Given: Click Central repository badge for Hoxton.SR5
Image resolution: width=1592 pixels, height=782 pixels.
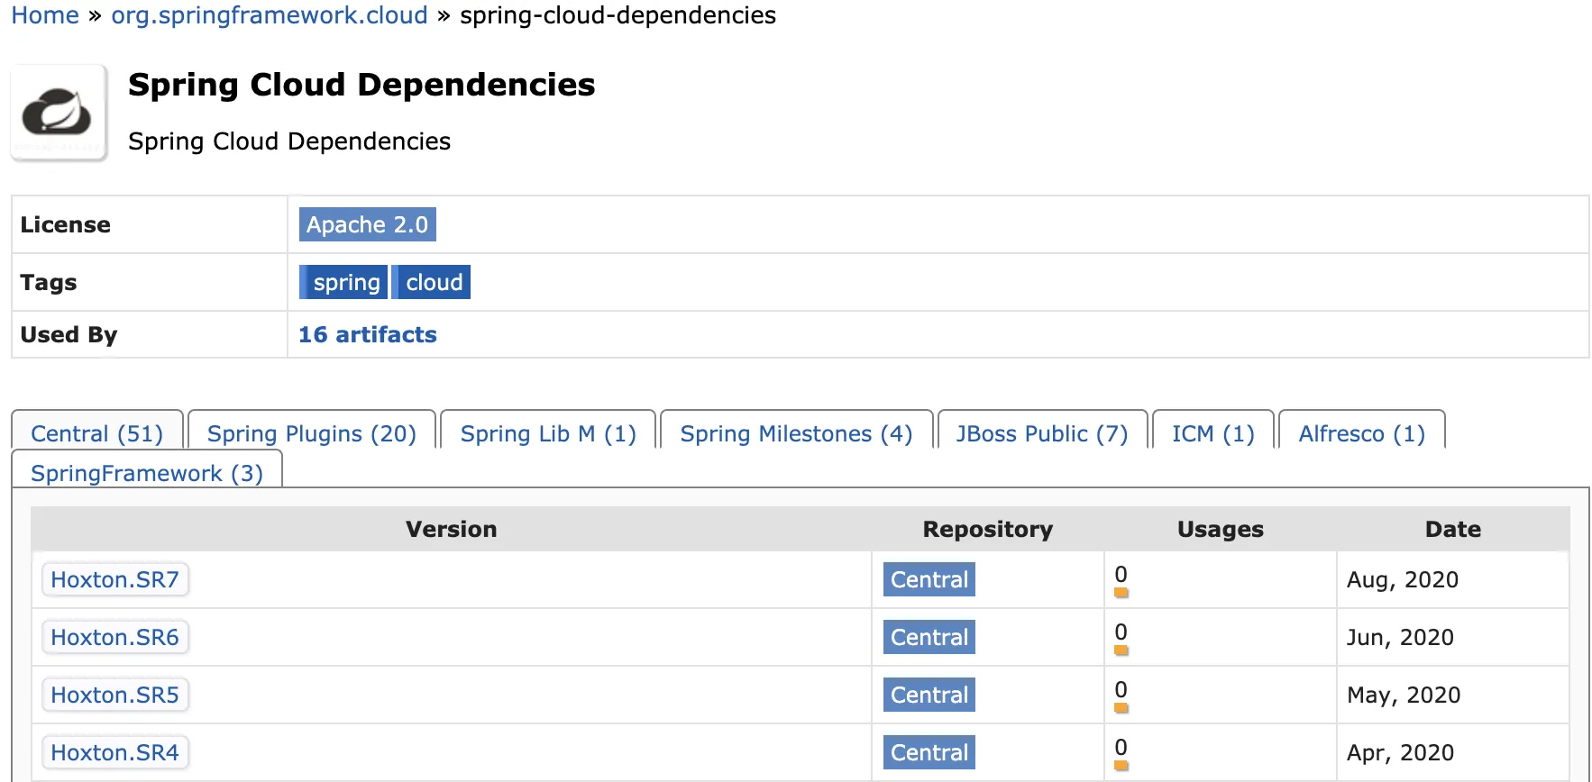Looking at the screenshot, I should click(929, 695).
